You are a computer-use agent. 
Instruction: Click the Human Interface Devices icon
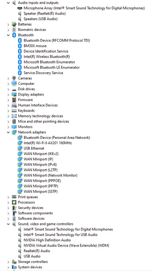tap(14, 105)
